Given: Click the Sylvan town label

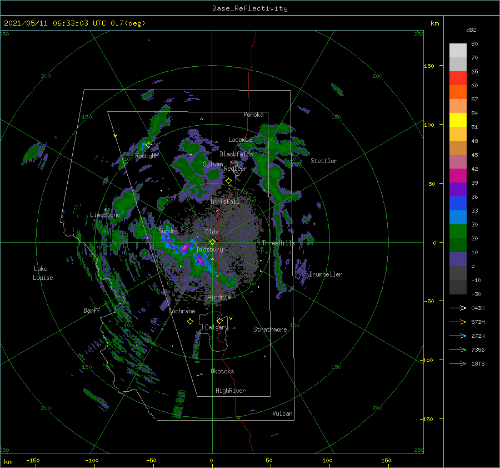Looking at the screenshot, I should 213,164.
